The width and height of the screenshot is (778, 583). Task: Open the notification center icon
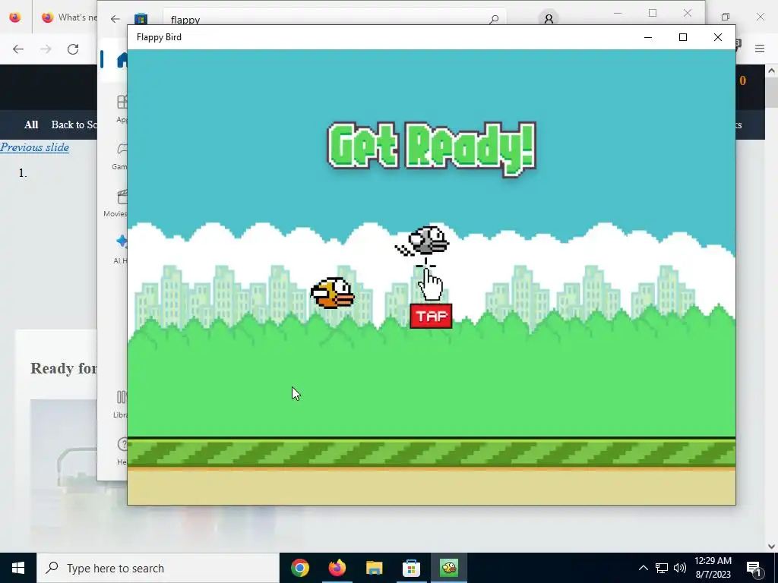pyautogui.click(x=754, y=568)
